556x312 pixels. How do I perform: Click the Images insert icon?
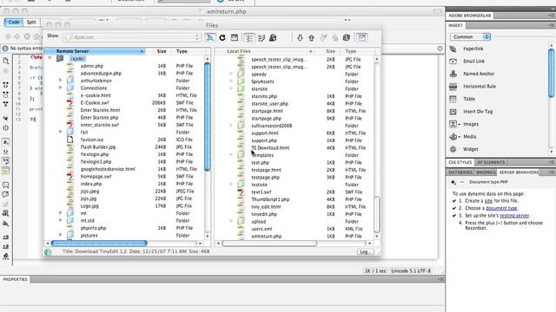click(453, 124)
